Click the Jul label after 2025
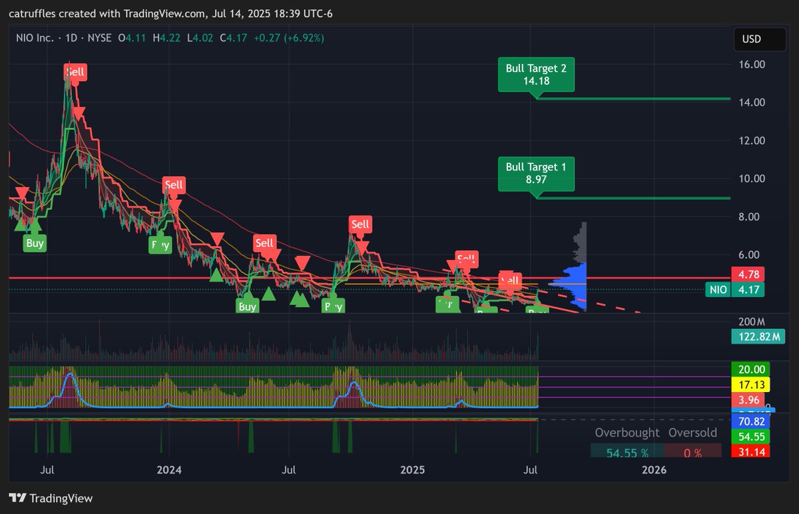 [531, 470]
